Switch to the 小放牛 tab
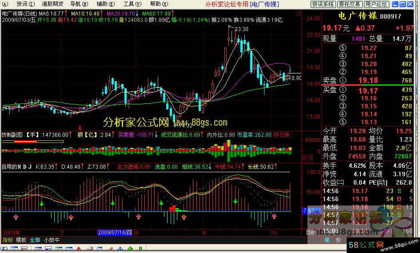This screenshot has height=253, width=420. click(52, 240)
